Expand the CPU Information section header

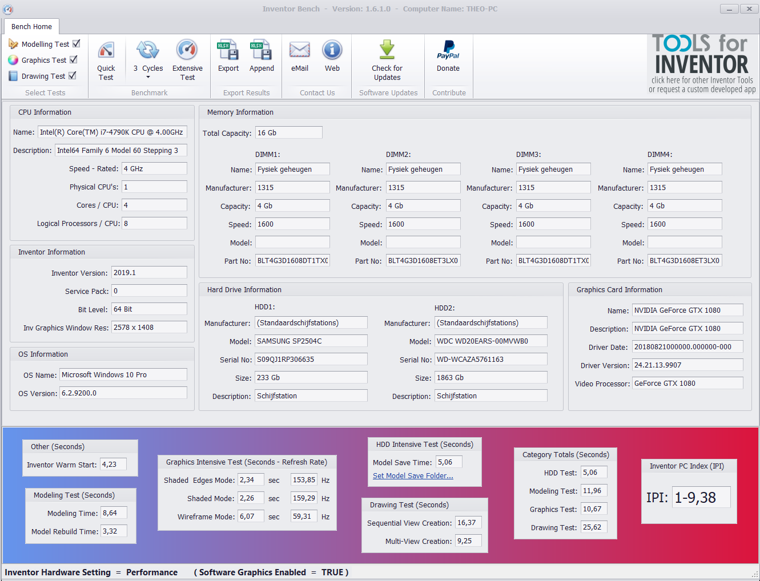45,112
